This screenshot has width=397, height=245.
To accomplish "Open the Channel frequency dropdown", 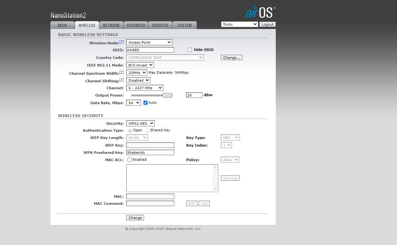I will tap(145, 88).
